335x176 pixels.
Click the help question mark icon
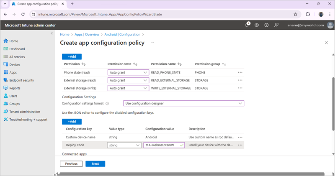pos(266,25)
